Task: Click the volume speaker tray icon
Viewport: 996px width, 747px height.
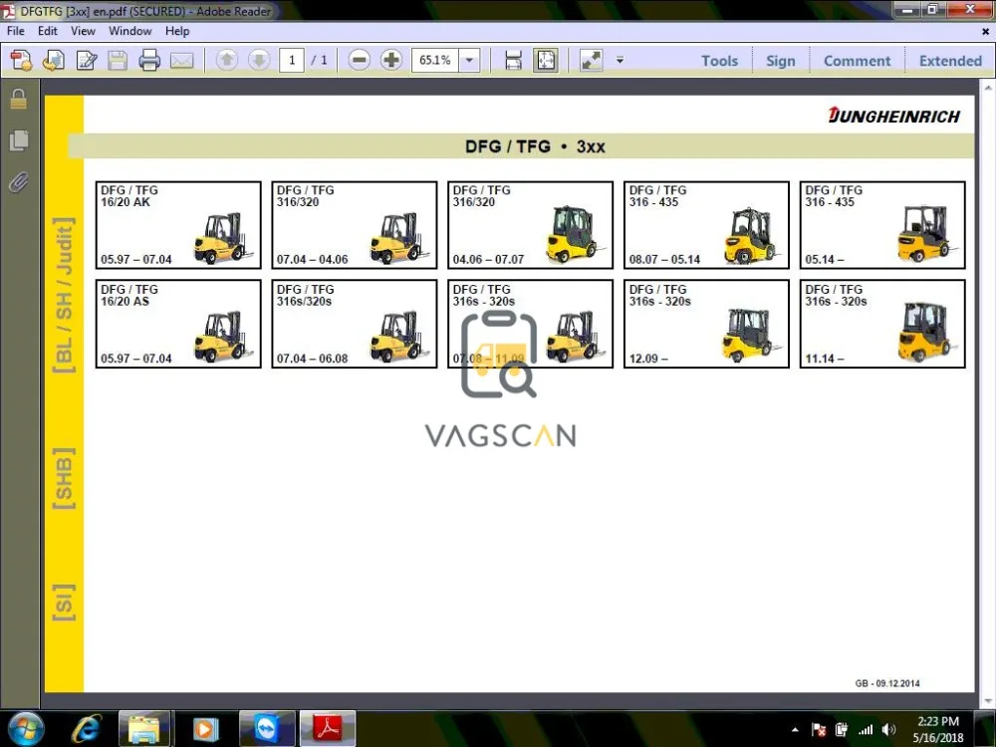Action: pos(889,730)
